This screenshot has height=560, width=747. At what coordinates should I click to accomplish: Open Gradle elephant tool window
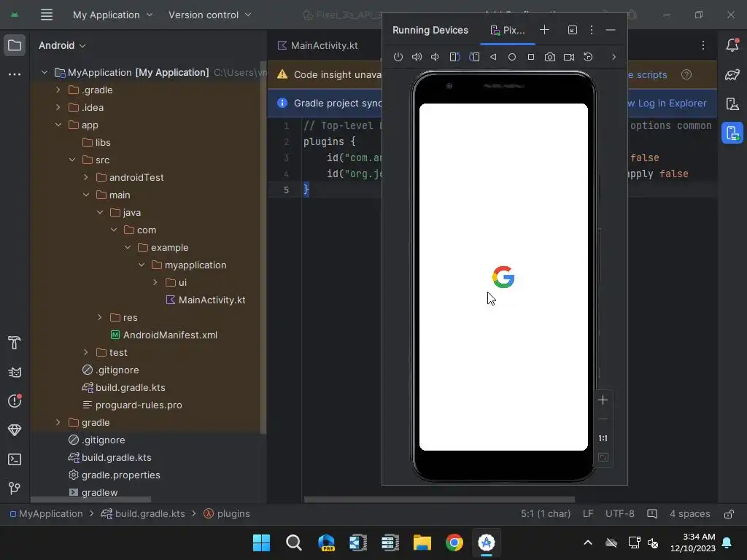[732, 75]
